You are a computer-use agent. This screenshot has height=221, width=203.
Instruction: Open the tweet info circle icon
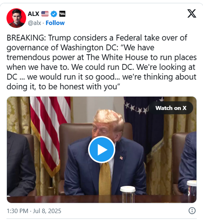pyautogui.click(x=192, y=211)
